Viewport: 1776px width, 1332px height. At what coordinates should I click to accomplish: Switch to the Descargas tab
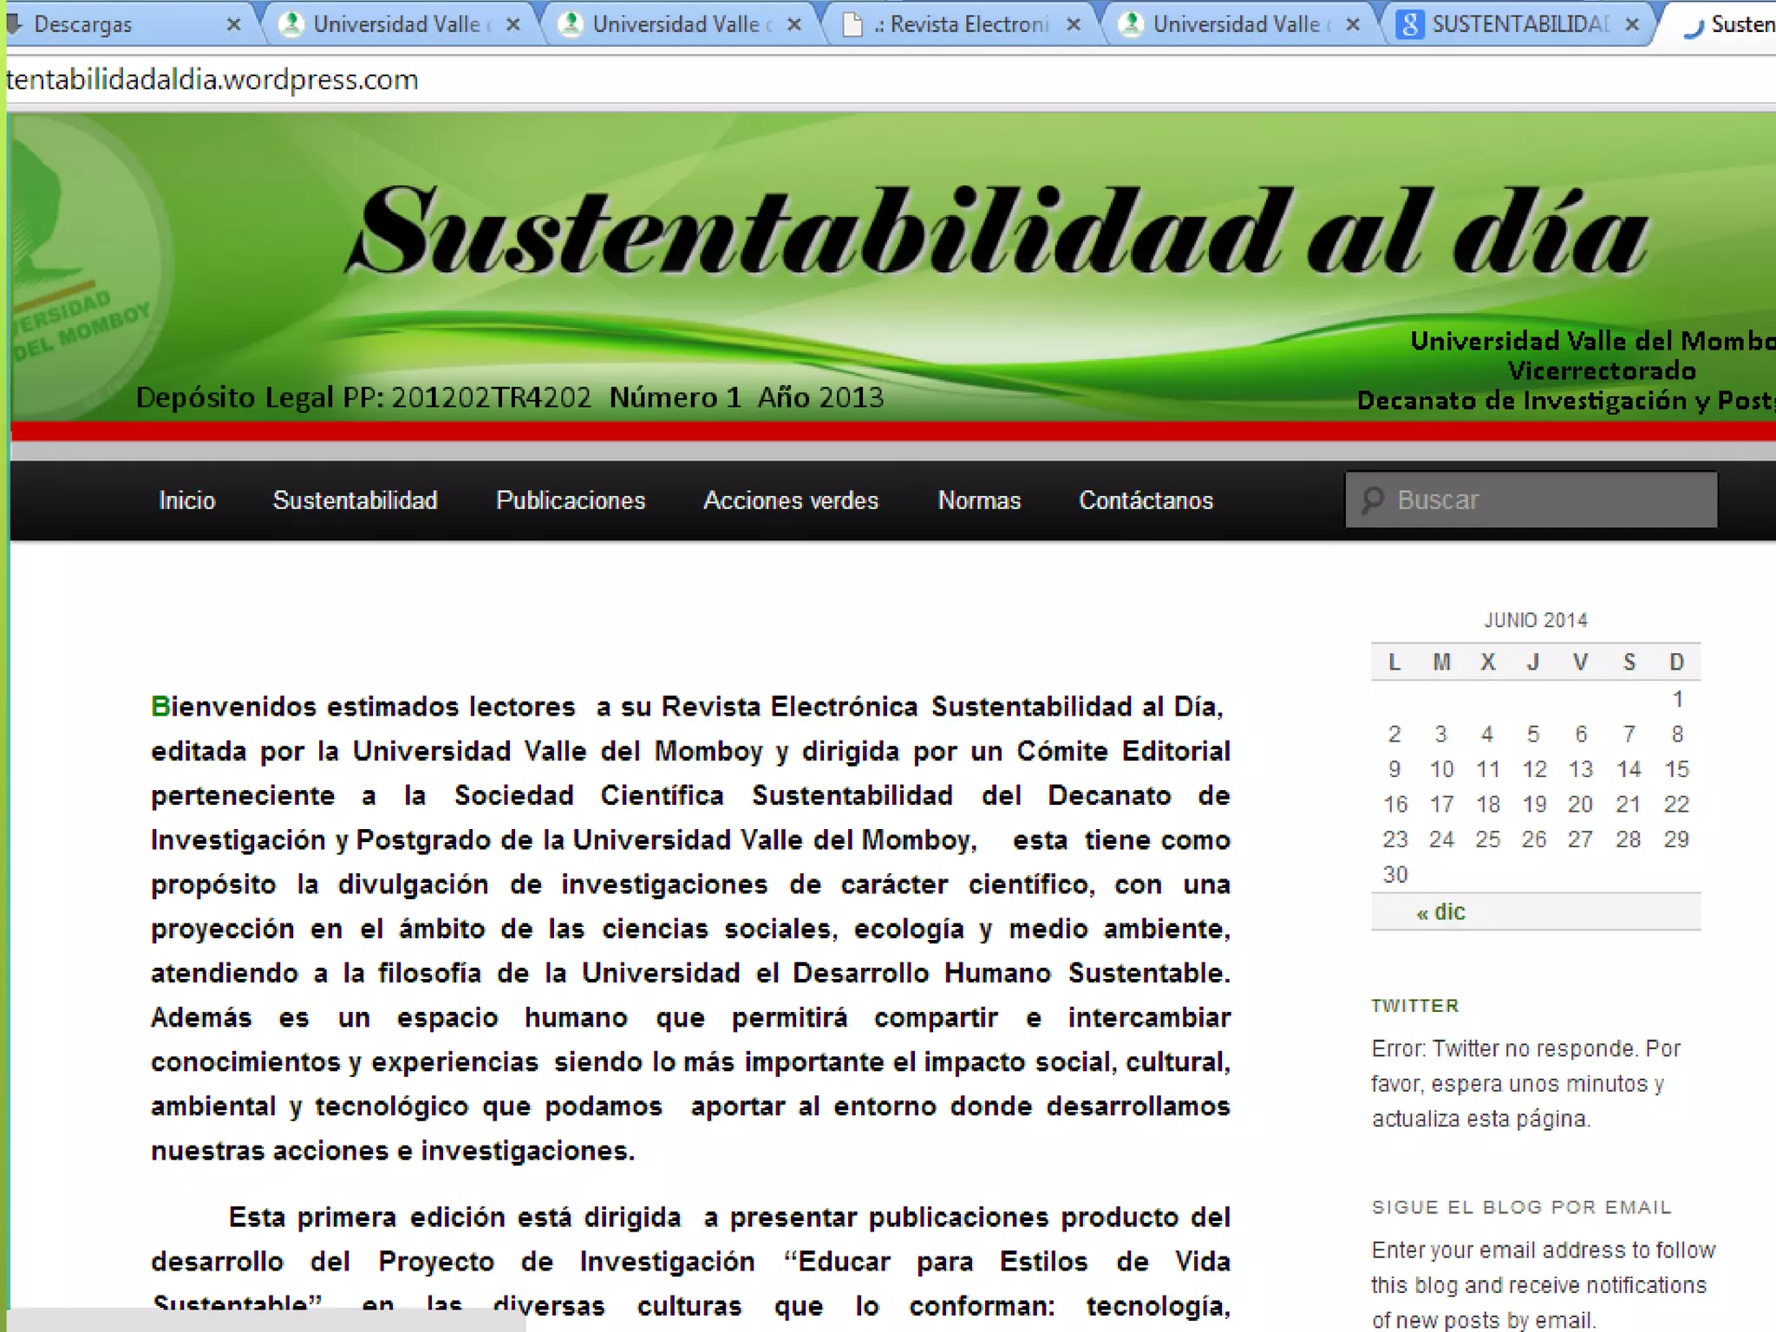click(83, 25)
